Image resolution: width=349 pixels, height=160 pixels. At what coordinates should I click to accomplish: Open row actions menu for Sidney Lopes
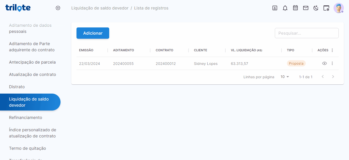[332, 63]
